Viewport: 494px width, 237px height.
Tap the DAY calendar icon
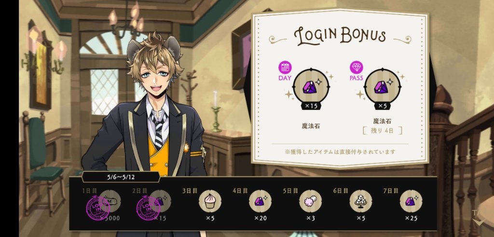pos(285,67)
